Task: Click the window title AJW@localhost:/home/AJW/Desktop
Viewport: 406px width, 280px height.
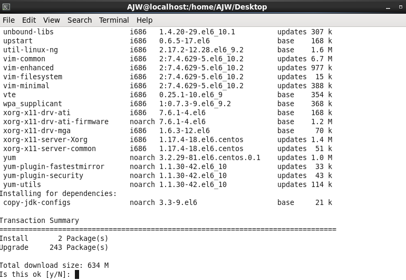Action: [x=197, y=7]
